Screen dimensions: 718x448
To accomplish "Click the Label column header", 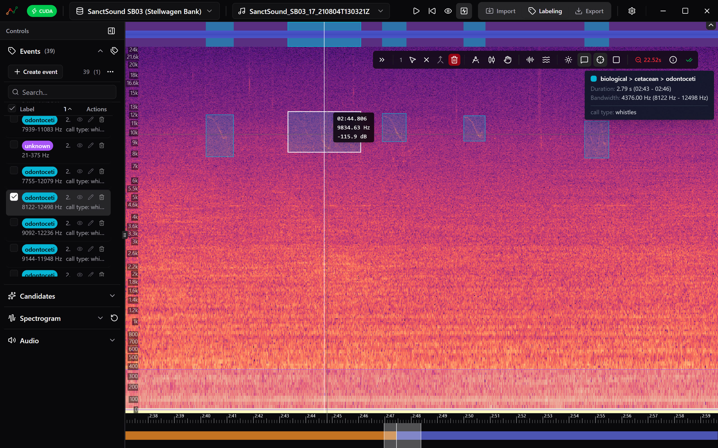I will tap(27, 109).
